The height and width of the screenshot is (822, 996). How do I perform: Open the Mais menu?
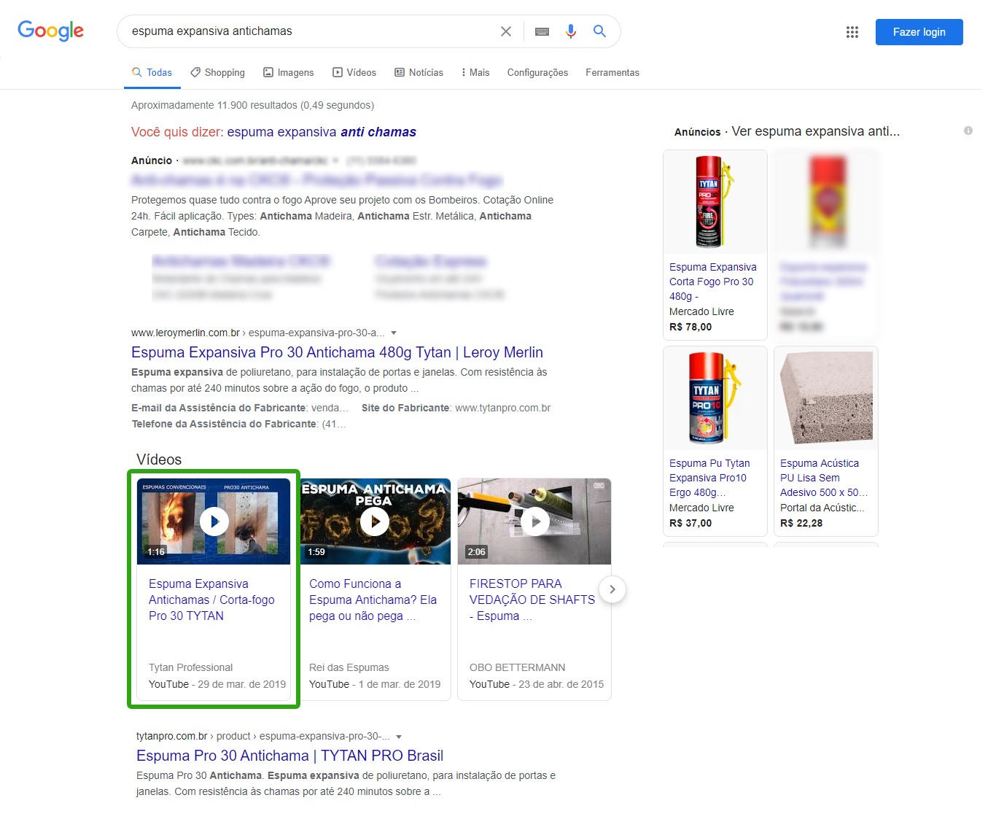coord(475,72)
